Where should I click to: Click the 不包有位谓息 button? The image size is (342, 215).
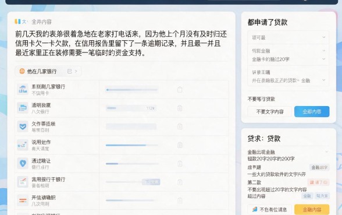[x=270, y=210]
